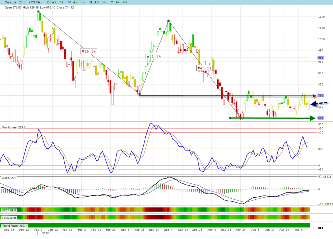Viewport: 333px width, 239px height.
Task: Select the ▼45.1% trend line label
Action: pos(205,68)
